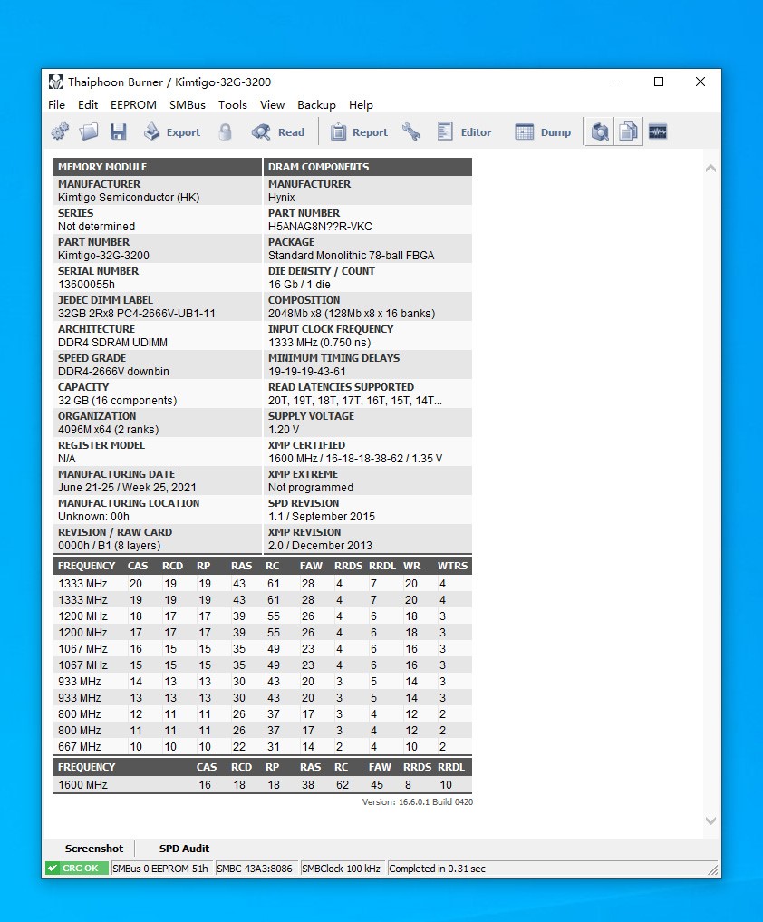The image size is (763, 922).
Task: Click the Export toolbar button
Action: click(x=172, y=132)
